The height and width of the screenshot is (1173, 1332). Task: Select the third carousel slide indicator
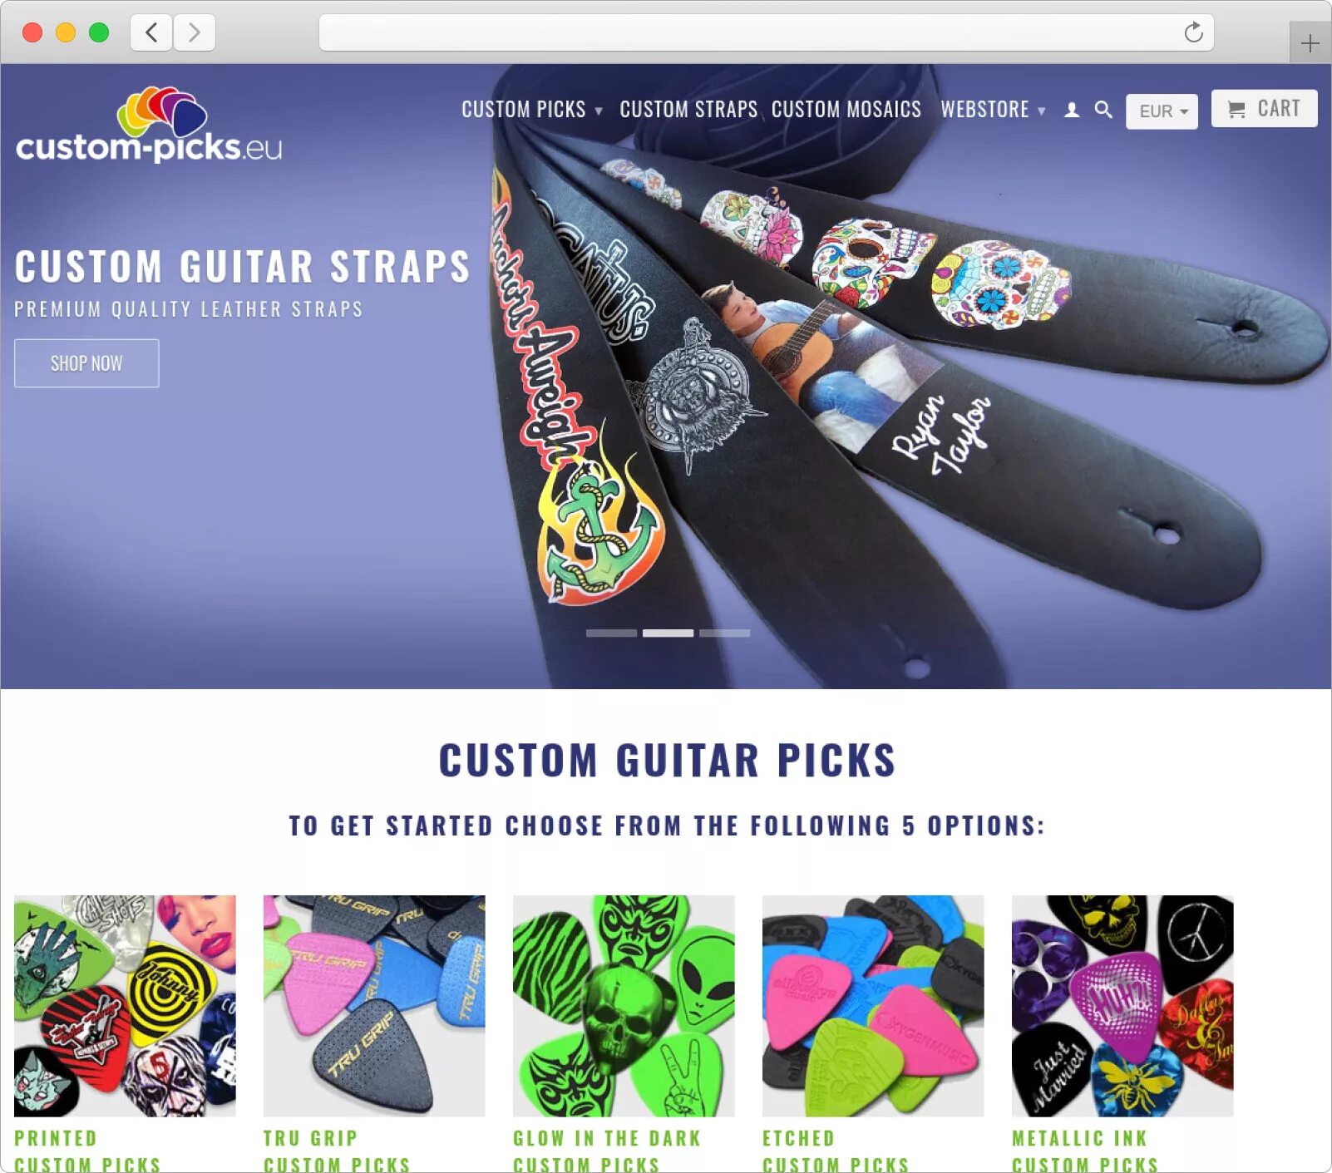tap(724, 633)
